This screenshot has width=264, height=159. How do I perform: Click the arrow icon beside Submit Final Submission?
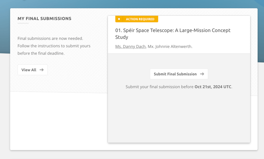pyautogui.click(x=202, y=74)
